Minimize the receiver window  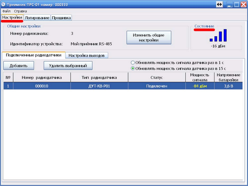230,4
